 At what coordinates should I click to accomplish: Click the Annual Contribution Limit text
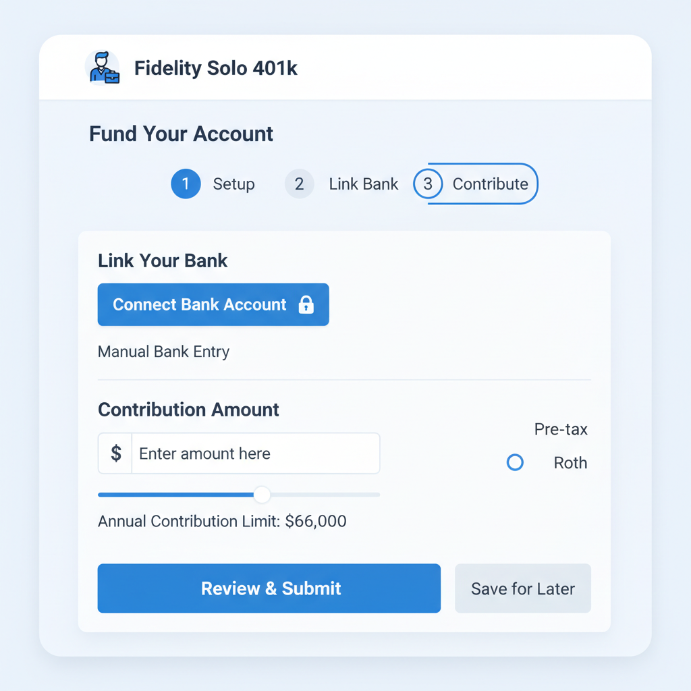pyautogui.click(x=222, y=521)
